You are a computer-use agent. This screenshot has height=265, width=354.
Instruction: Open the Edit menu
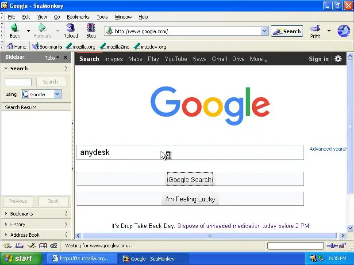pos(26,17)
